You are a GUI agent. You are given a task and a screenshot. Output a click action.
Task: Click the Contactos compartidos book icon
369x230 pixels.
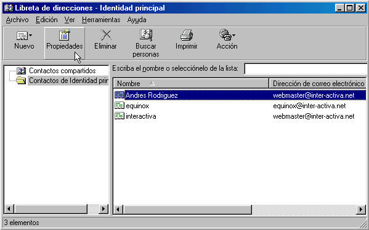pyautogui.click(x=22, y=71)
